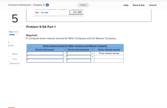Click the Choose Denominator column header
Screen dimensions: 167x108
(79, 50)
